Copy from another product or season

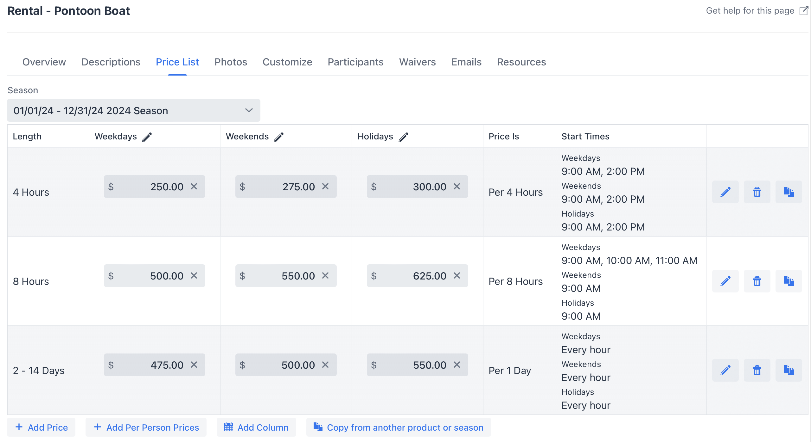click(399, 427)
